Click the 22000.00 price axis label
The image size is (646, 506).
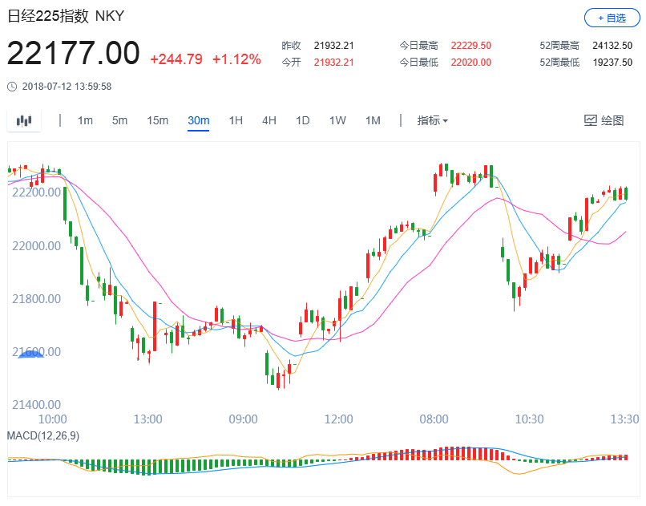coord(36,246)
